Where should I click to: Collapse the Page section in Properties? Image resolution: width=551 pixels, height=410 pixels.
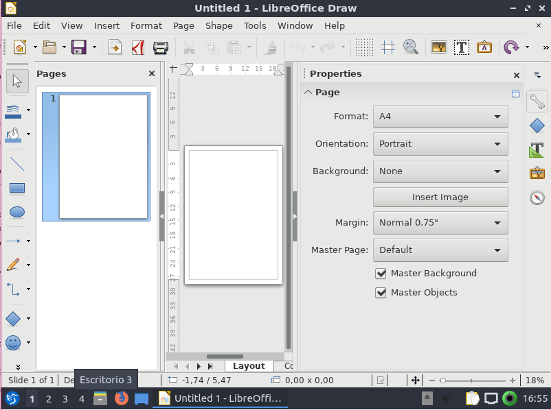tap(308, 92)
